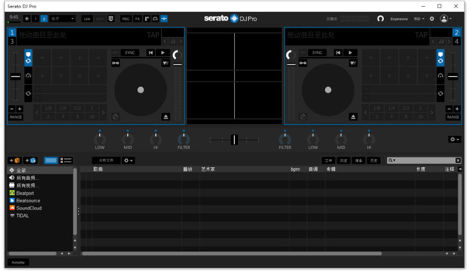
Task: Open the Beatport library source
Action: tap(25, 193)
